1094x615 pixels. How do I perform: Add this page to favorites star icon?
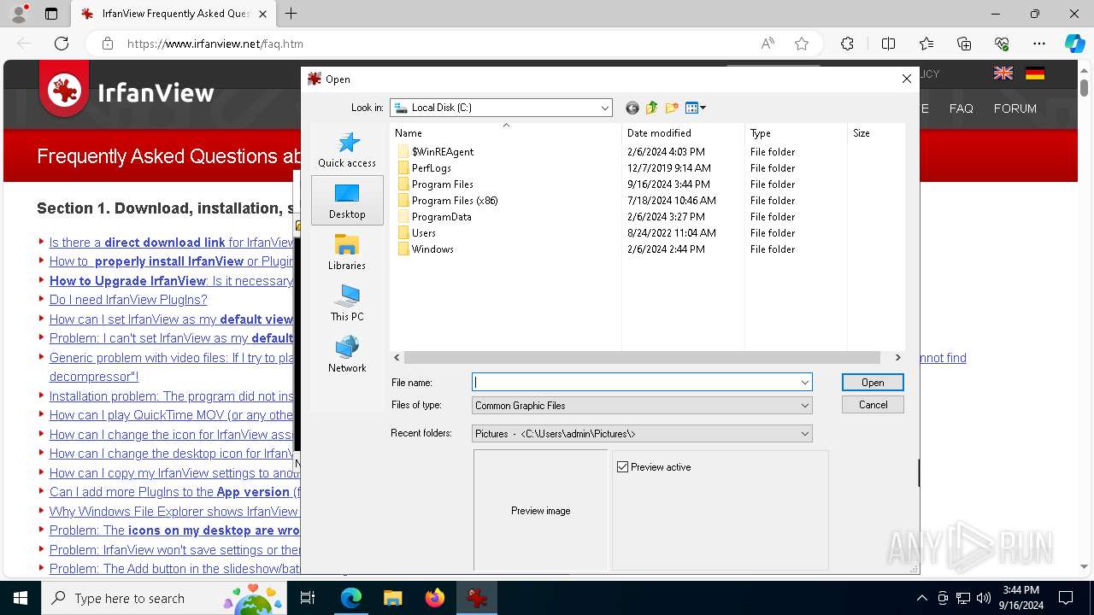[x=802, y=44]
